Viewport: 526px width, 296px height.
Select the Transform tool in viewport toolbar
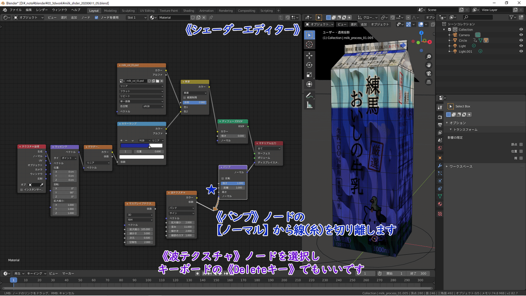point(309,84)
